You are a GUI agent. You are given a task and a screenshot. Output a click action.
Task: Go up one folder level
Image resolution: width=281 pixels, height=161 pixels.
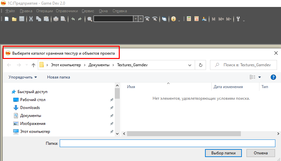pos(34,65)
